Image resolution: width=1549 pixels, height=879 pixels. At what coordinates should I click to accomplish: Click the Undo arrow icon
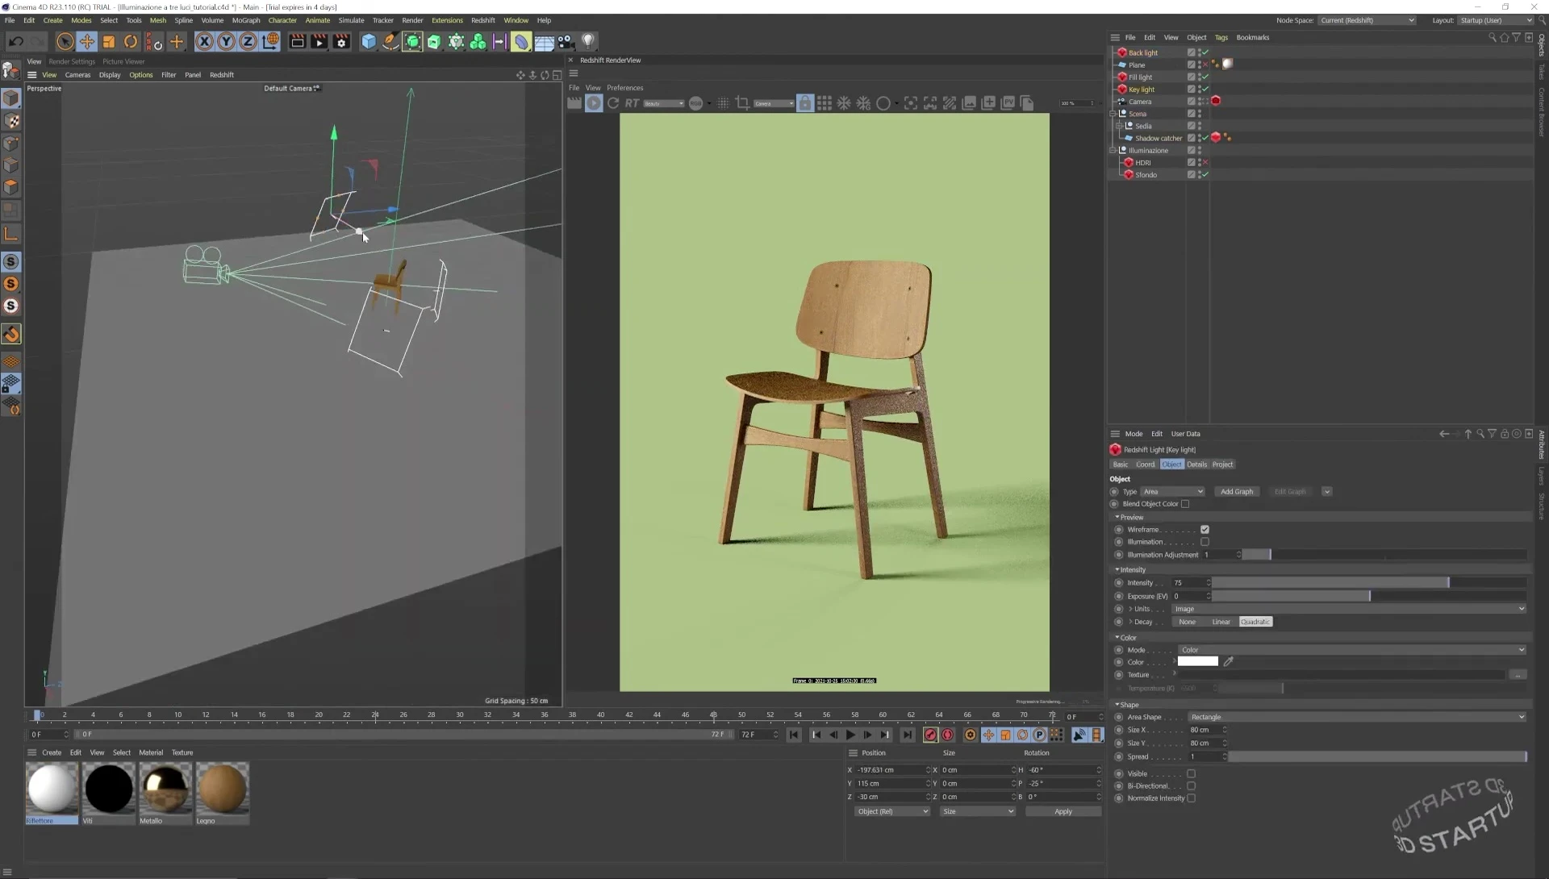(x=15, y=41)
